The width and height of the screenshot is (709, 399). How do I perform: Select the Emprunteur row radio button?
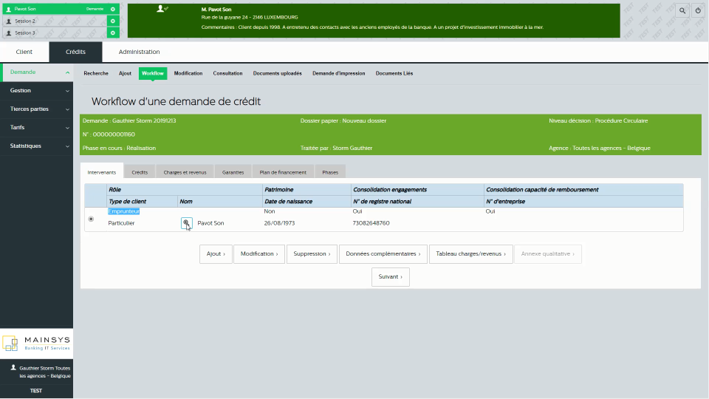pyautogui.click(x=91, y=219)
